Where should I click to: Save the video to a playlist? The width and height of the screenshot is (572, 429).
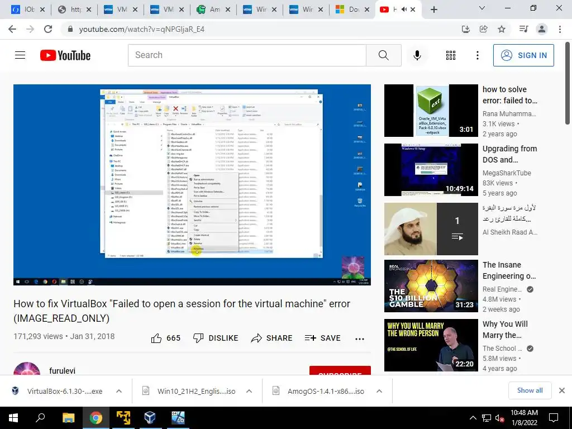point(322,338)
